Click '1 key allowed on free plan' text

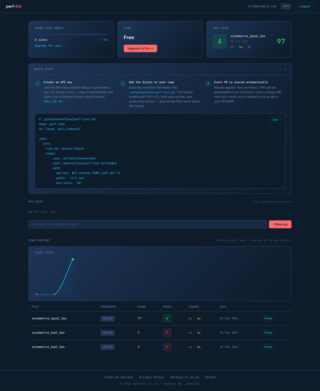click(271, 202)
